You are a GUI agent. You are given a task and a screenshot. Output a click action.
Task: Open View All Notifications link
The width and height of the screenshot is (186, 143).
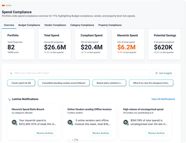tap(163, 99)
